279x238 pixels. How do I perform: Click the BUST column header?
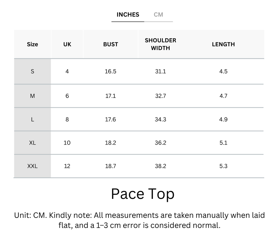pos(110,44)
